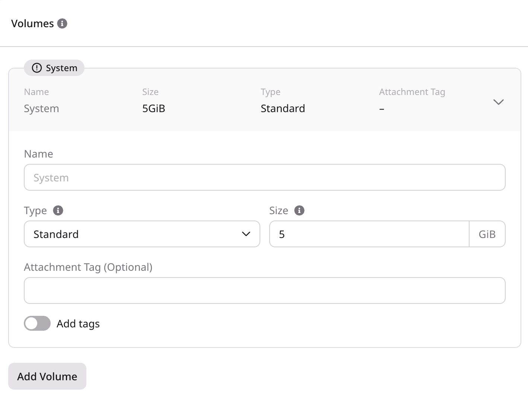This screenshot has height=400, width=528.
Task: Click the Type field info icon
Action: click(58, 210)
